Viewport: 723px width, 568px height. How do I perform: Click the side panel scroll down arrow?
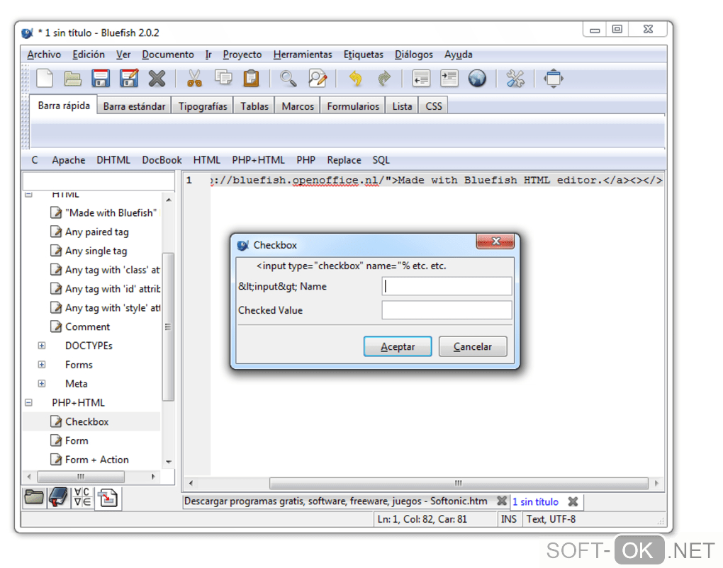[x=169, y=462]
